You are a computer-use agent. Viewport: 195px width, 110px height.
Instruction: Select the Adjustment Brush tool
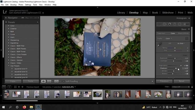(x=186, y=24)
